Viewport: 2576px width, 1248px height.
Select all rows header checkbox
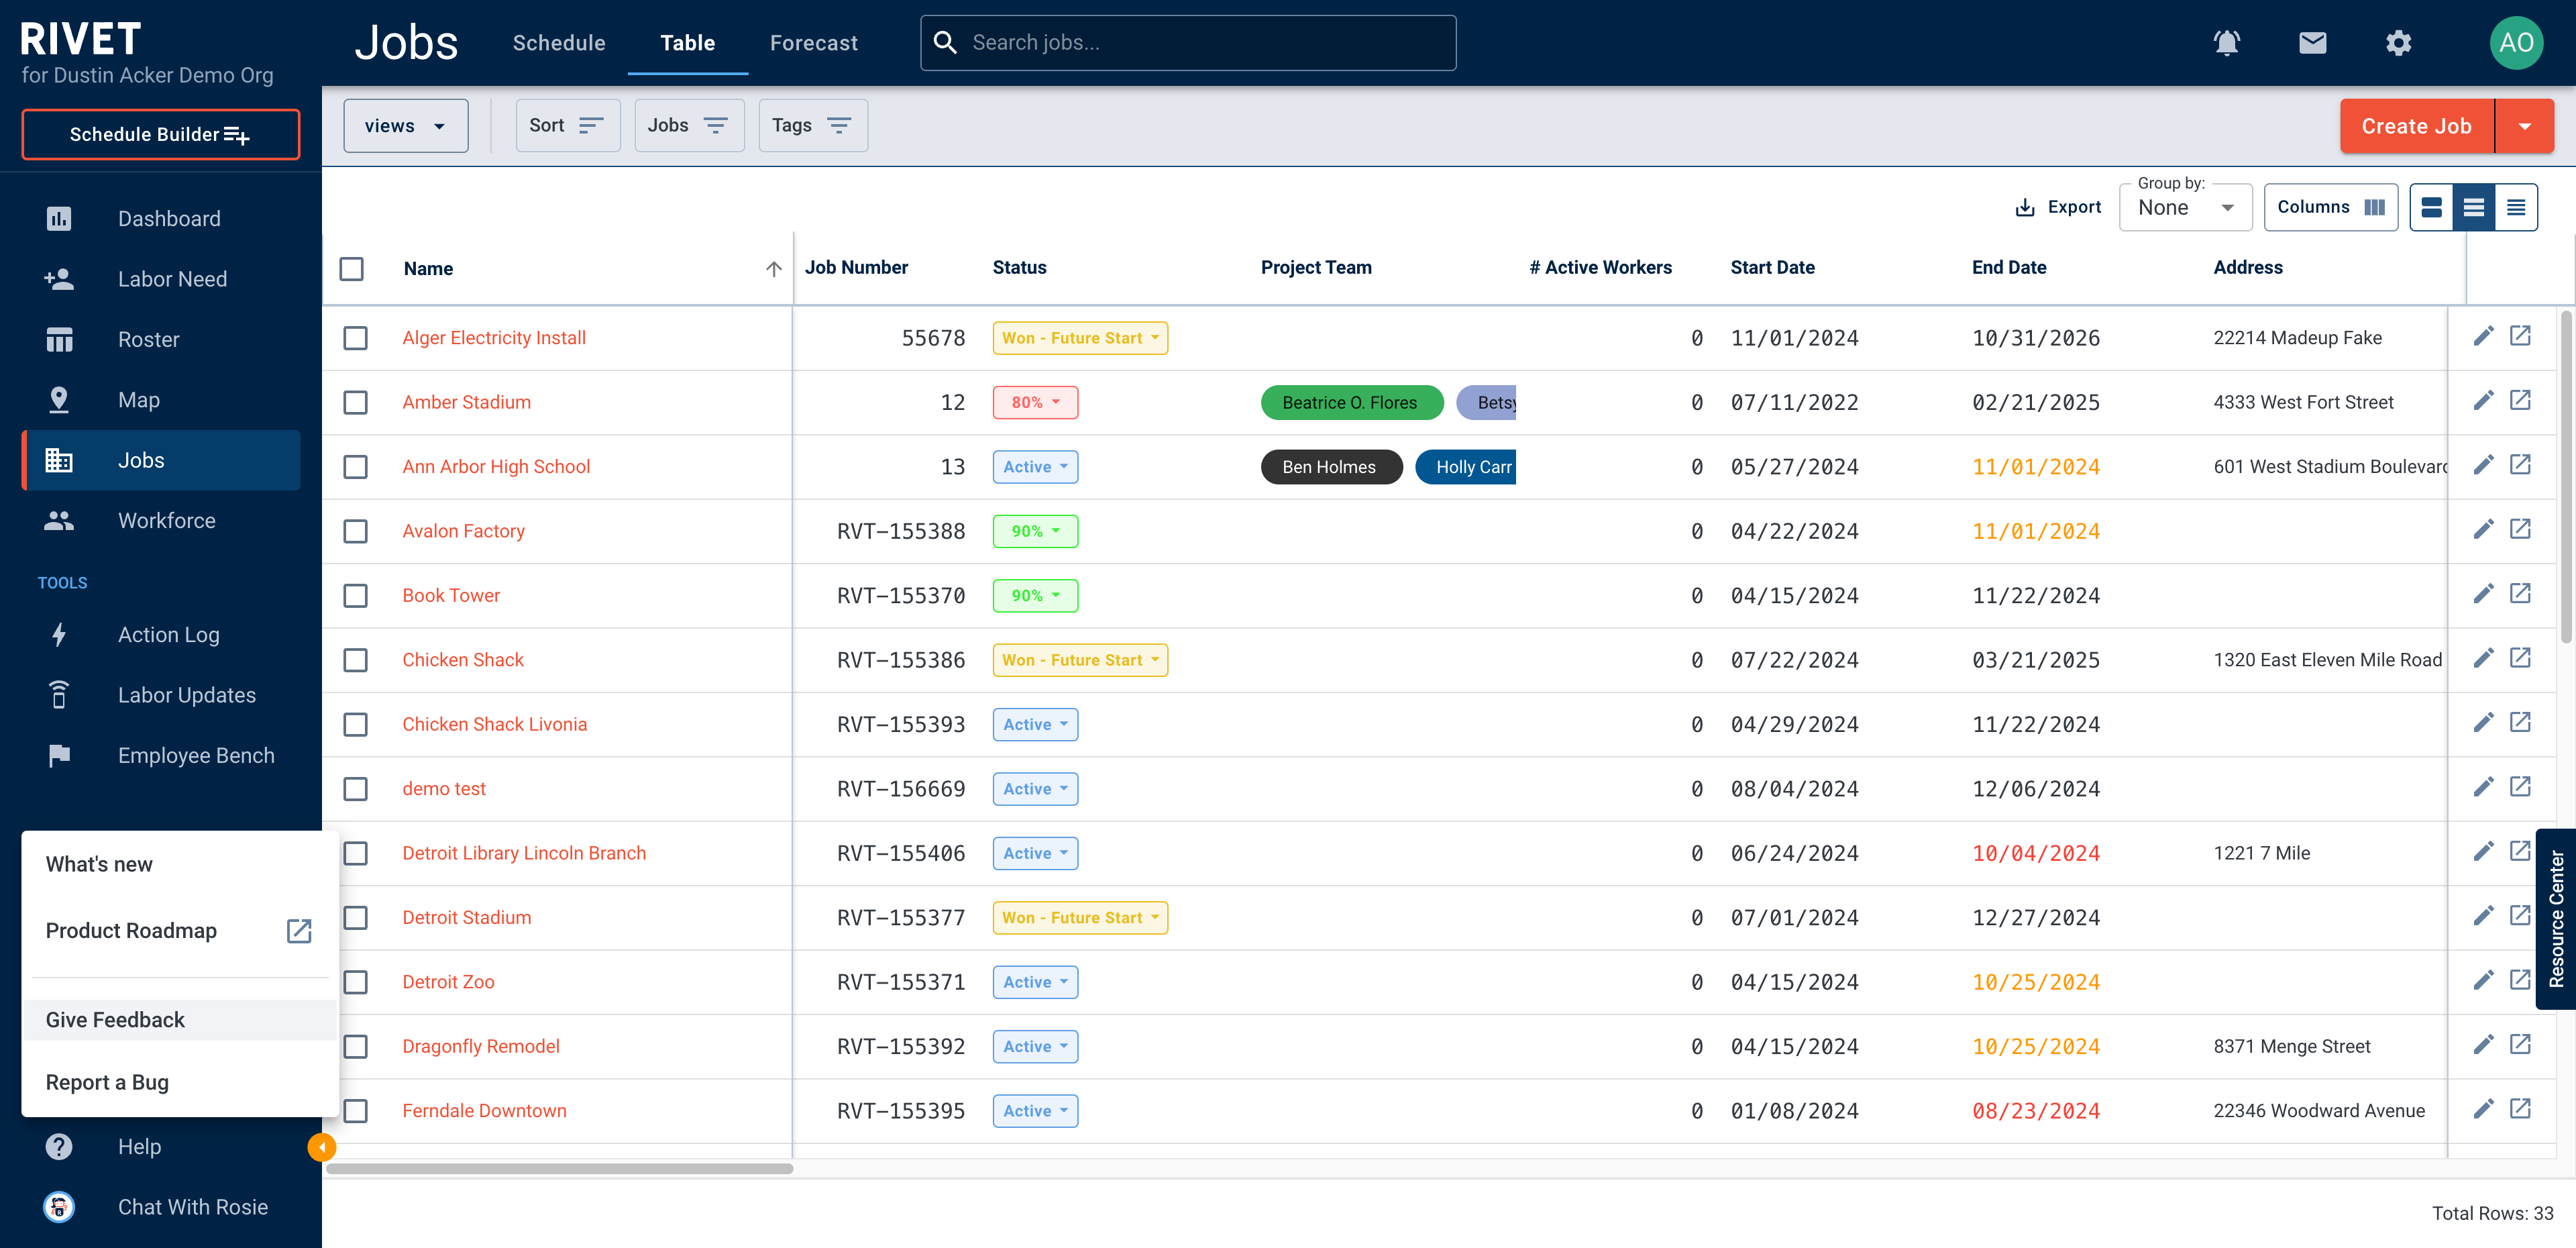pos(351,268)
